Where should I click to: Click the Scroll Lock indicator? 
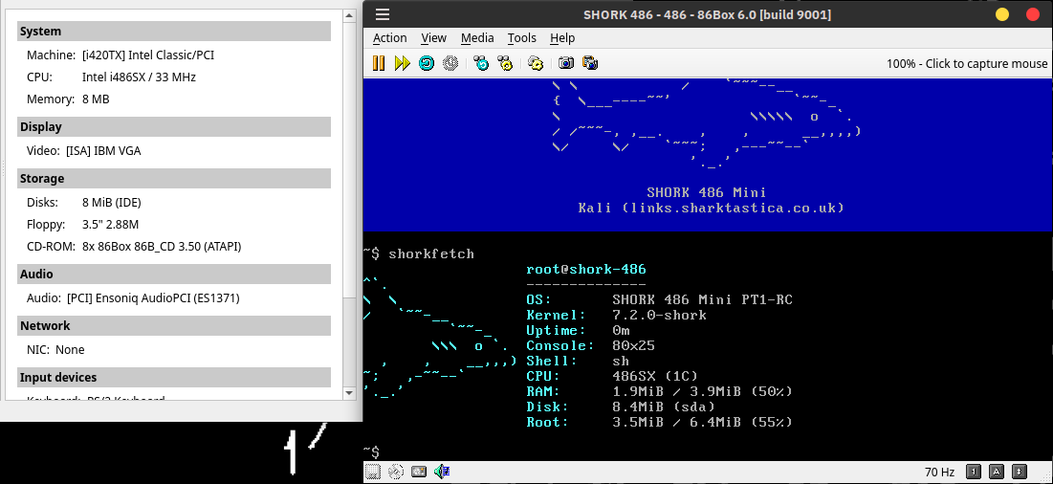tap(1020, 472)
